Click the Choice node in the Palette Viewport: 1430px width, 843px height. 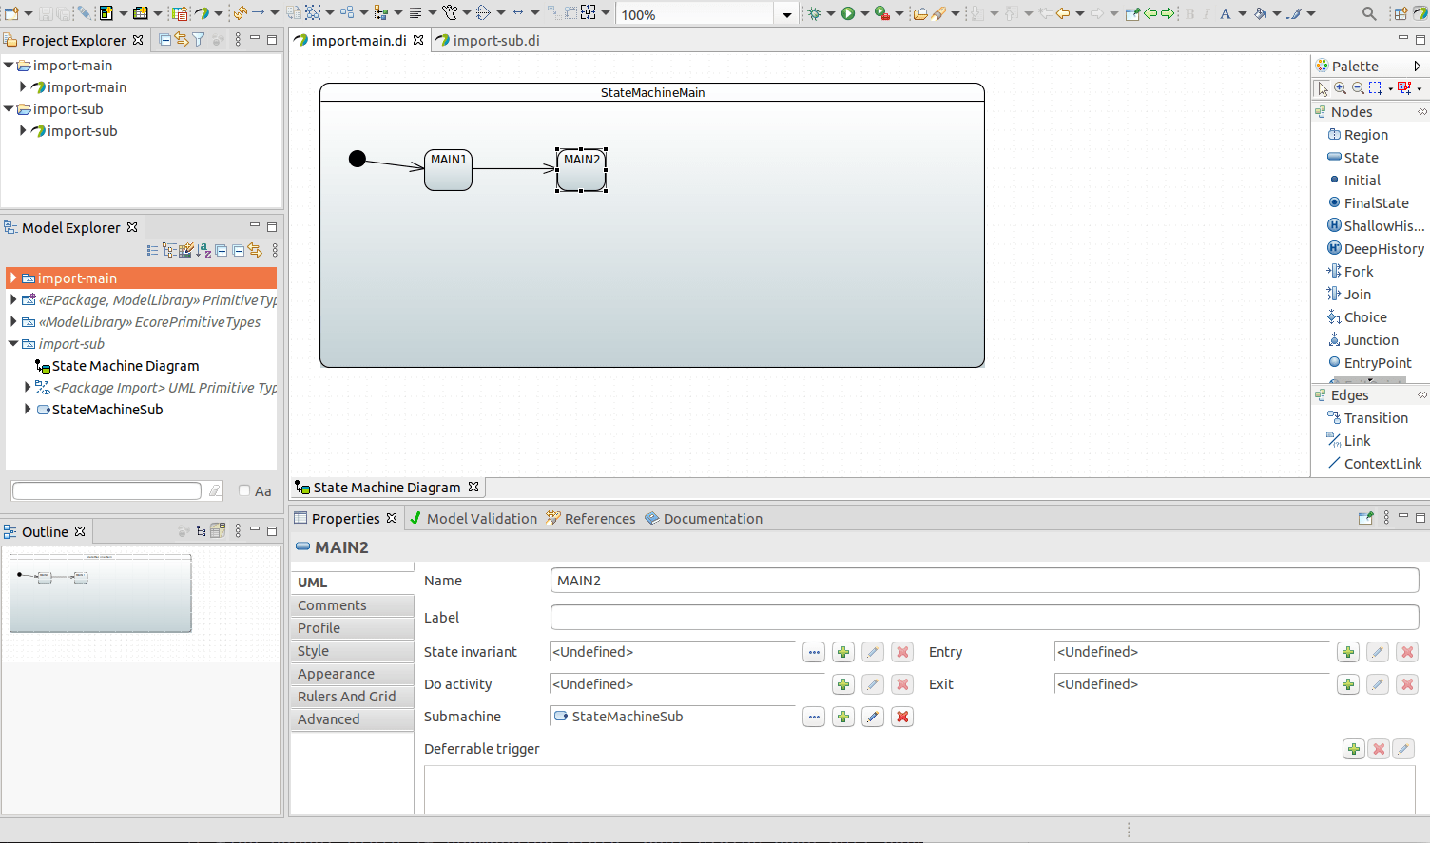pyautogui.click(x=1365, y=317)
